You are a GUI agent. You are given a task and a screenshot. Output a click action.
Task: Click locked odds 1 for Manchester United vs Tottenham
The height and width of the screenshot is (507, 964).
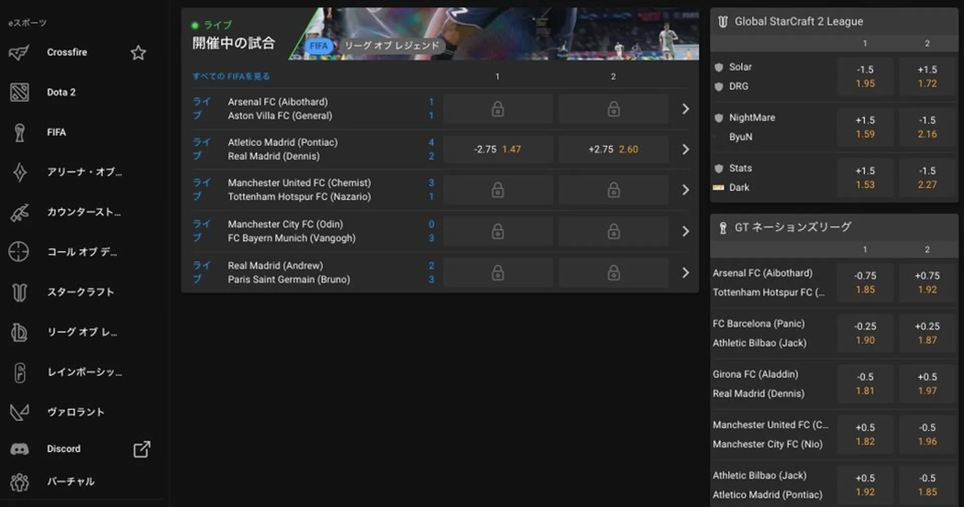tap(498, 190)
